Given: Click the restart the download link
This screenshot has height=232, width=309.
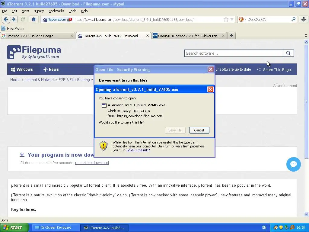Looking at the screenshot, I should pyautogui.click(x=92, y=163).
